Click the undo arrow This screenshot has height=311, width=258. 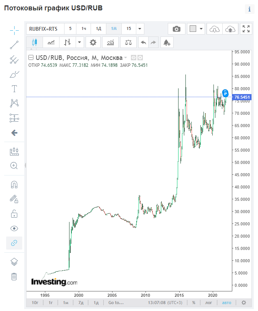click(143, 42)
